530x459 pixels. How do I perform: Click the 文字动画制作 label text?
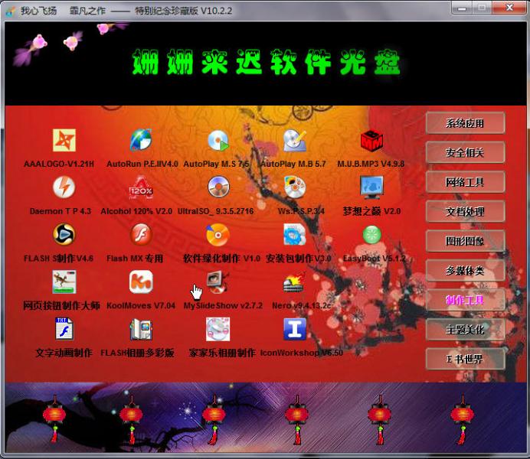click(64, 353)
